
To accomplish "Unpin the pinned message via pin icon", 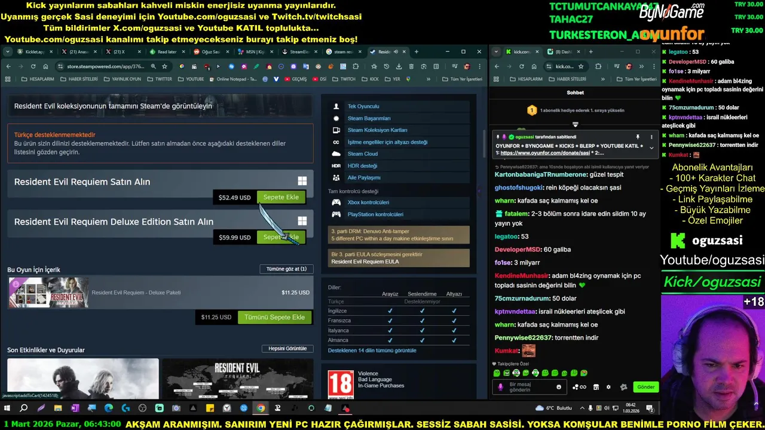I will coord(638,137).
